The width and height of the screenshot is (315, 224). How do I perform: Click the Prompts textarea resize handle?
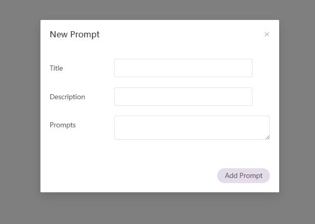[267, 137]
